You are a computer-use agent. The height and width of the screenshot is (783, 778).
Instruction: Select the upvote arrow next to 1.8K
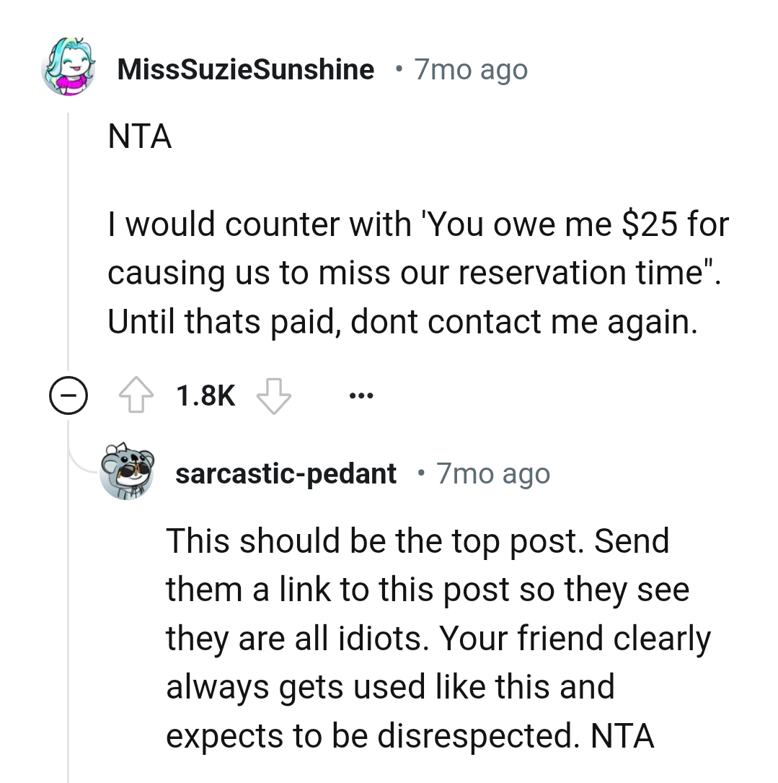click(x=142, y=394)
